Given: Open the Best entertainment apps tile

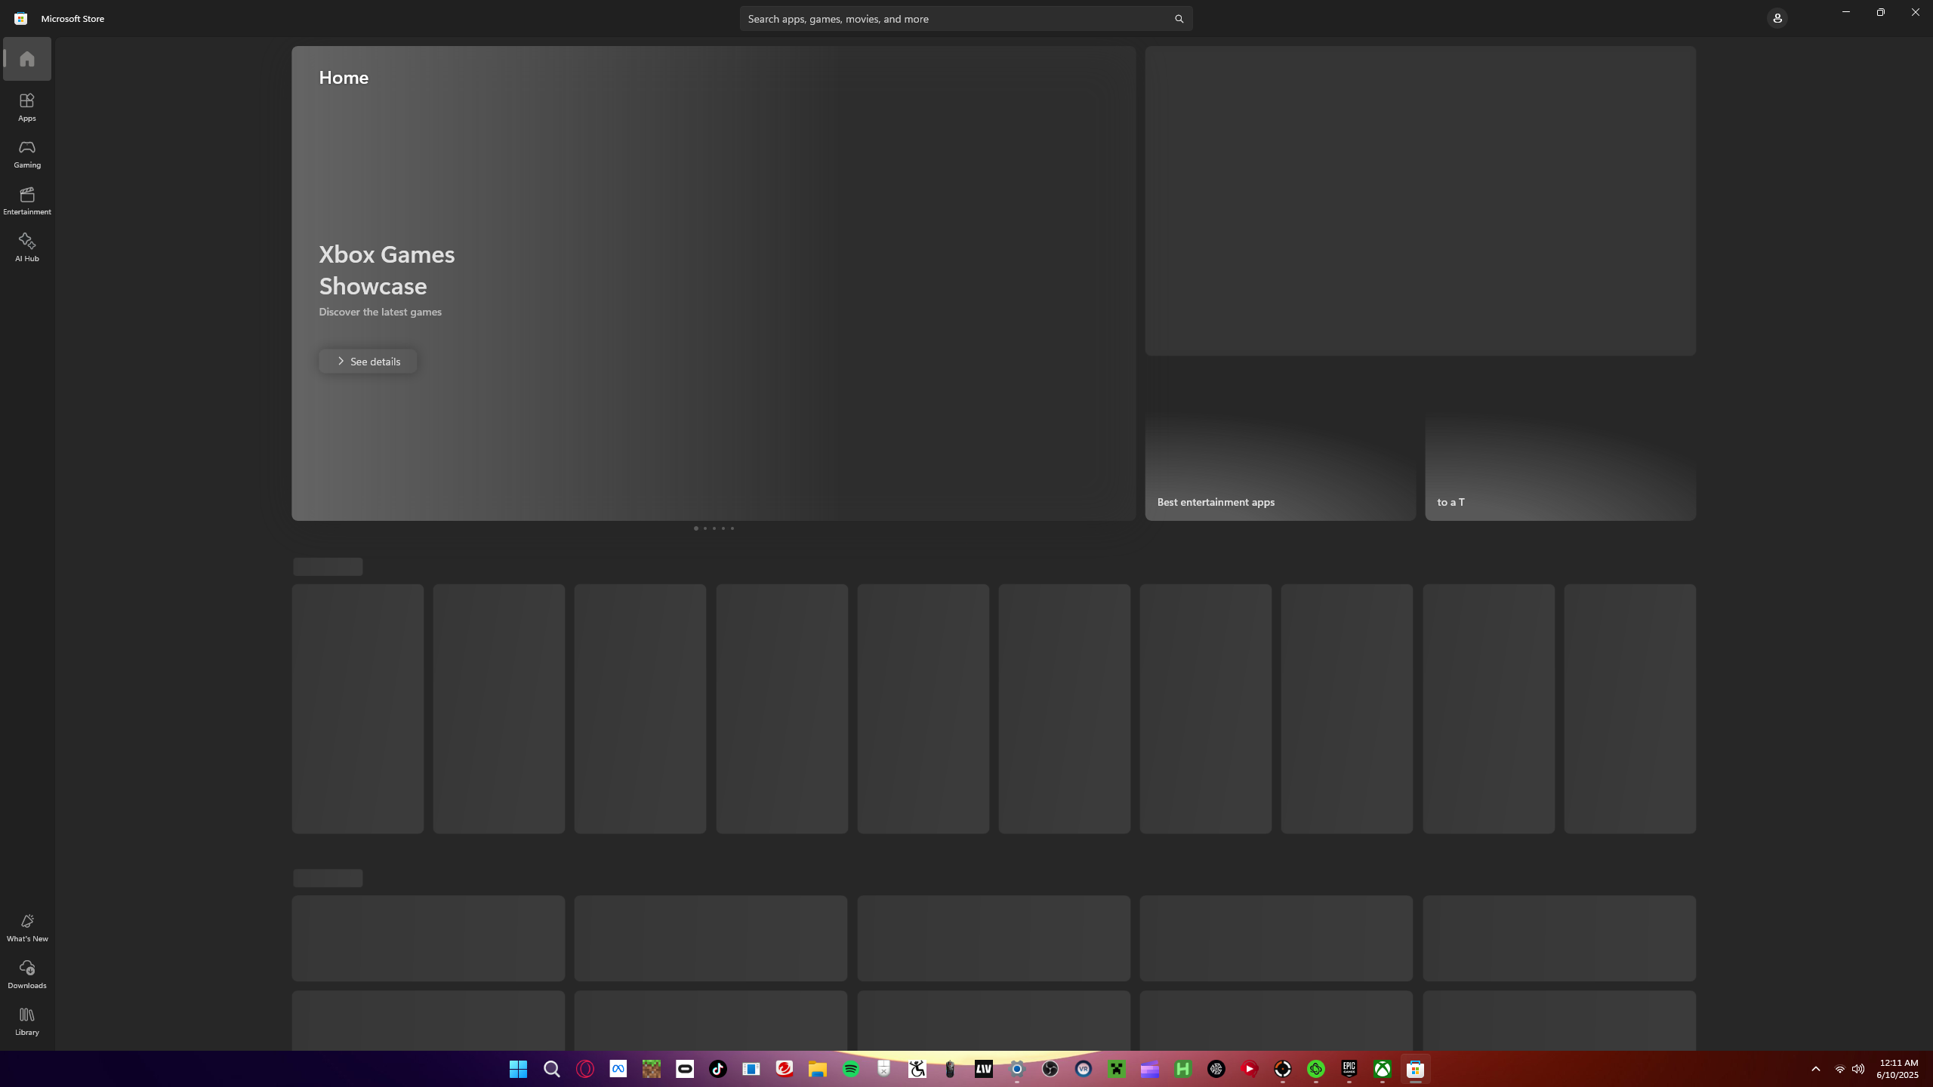Looking at the screenshot, I should [x=1280, y=468].
